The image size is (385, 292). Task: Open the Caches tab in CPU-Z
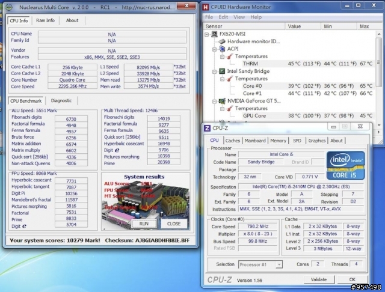[233, 141]
